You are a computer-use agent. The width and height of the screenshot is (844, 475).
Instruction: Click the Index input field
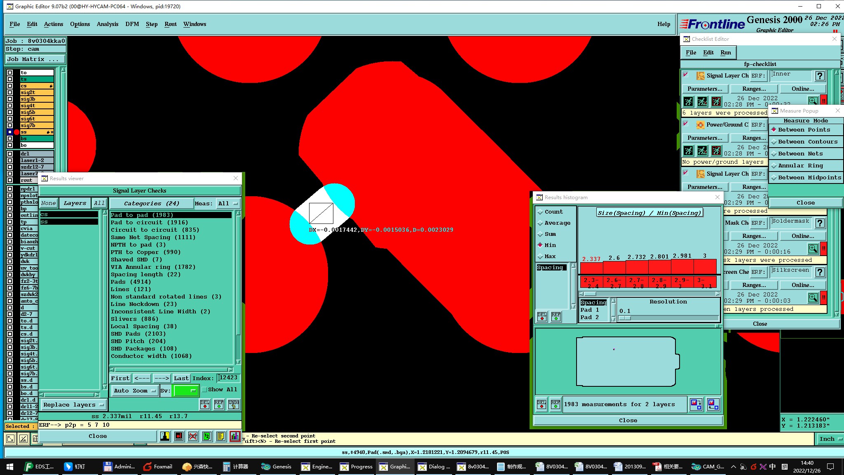228,378
